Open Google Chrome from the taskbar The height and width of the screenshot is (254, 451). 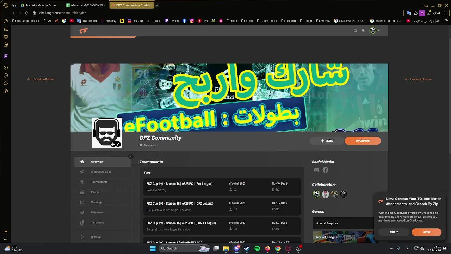click(278, 248)
